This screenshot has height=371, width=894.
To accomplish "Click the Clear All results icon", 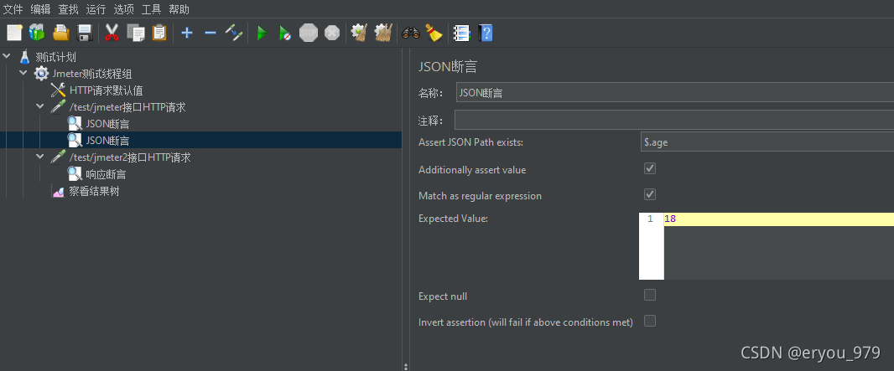I will coord(383,33).
